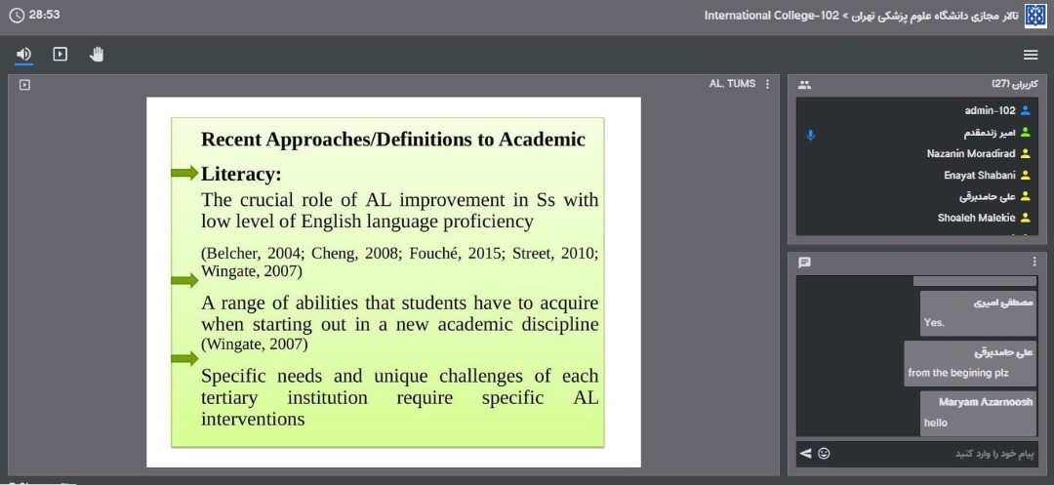Click yellow user icon beside Nazanin Moradirad
Viewport: 1054px width, 485px height.
[x=1025, y=154]
